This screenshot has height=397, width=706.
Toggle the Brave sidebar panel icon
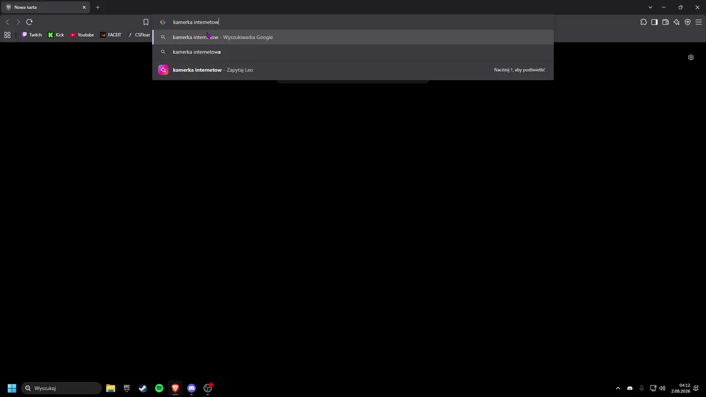point(654,22)
